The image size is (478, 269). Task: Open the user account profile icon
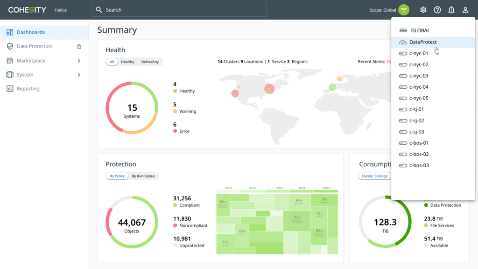click(465, 10)
